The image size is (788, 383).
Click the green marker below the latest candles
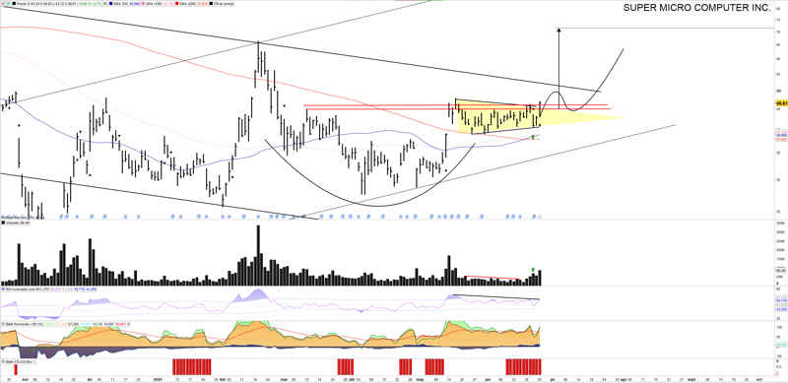click(x=533, y=137)
